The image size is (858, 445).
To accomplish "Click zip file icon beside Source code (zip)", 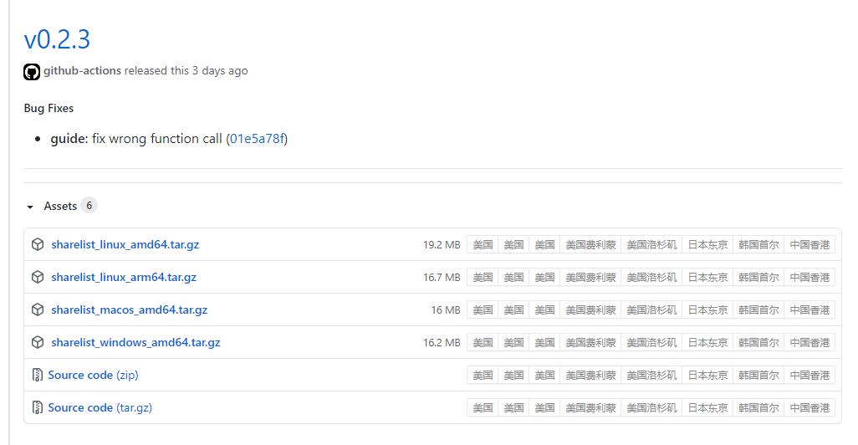I will click(x=37, y=375).
